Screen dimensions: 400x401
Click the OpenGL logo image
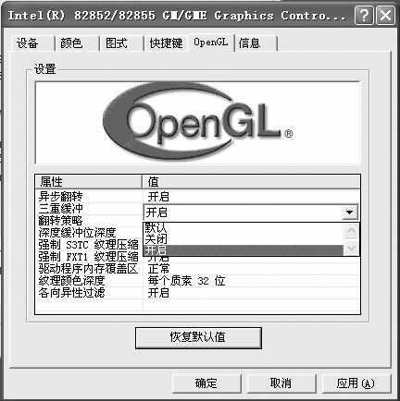click(x=198, y=123)
